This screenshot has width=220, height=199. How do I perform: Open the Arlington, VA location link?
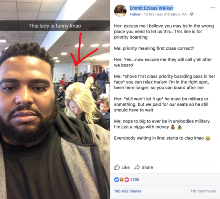point(175,14)
